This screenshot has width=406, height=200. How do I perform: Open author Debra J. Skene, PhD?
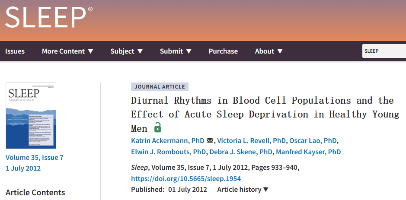241,152
